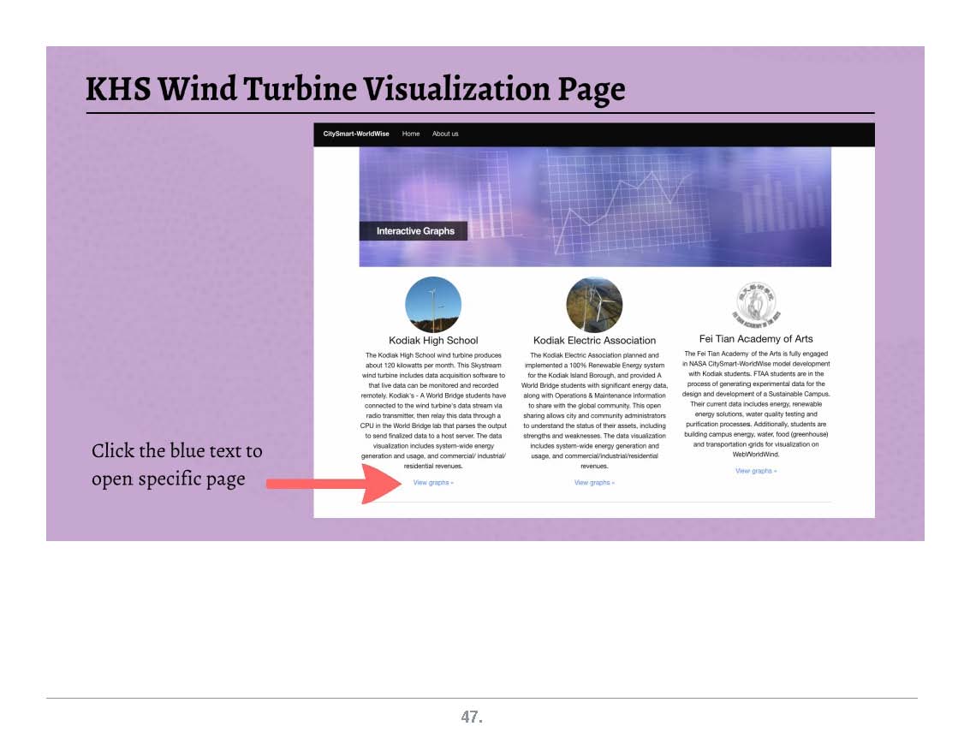
Task: Go to the About us page
Action: point(445,134)
